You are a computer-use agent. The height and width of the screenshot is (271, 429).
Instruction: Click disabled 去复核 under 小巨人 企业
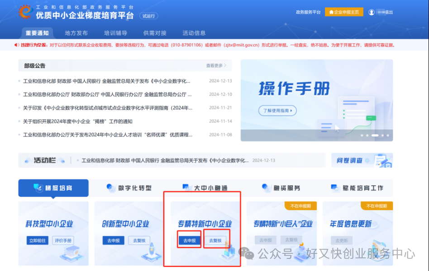pyautogui.click(x=291, y=240)
